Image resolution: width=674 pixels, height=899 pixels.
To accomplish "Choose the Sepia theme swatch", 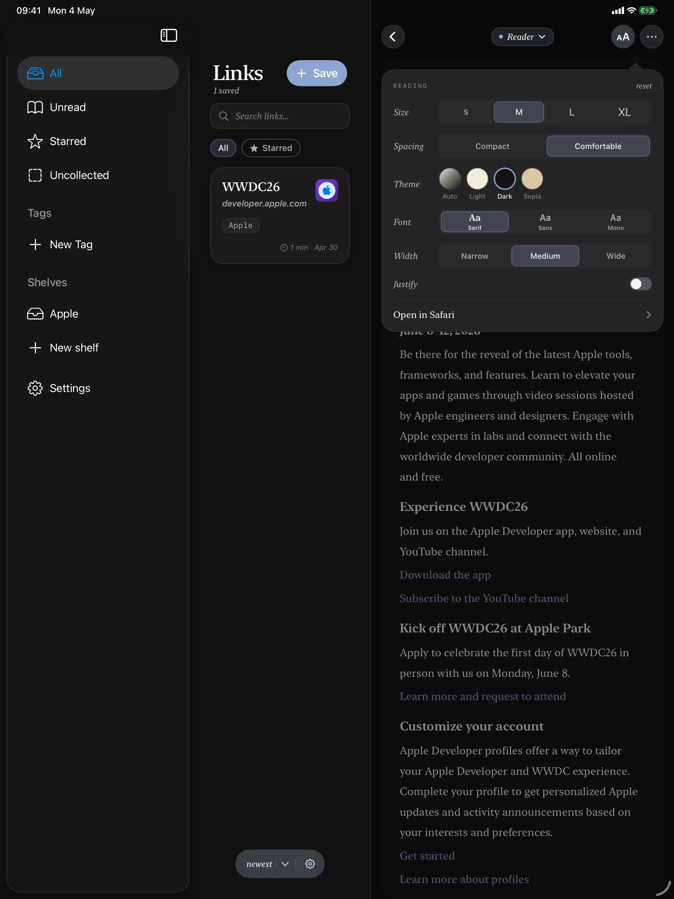I will [532, 179].
